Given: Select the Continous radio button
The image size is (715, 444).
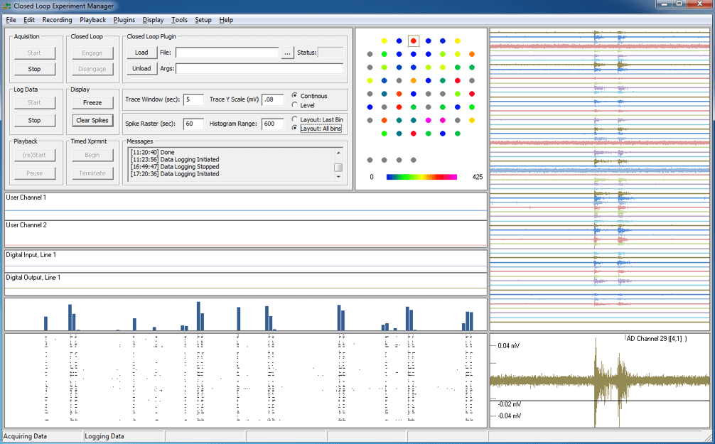Looking at the screenshot, I should pos(294,96).
